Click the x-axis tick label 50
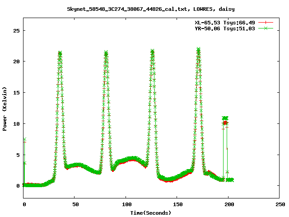The width and height of the screenshot is (289, 217). click(x=75, y=204)
